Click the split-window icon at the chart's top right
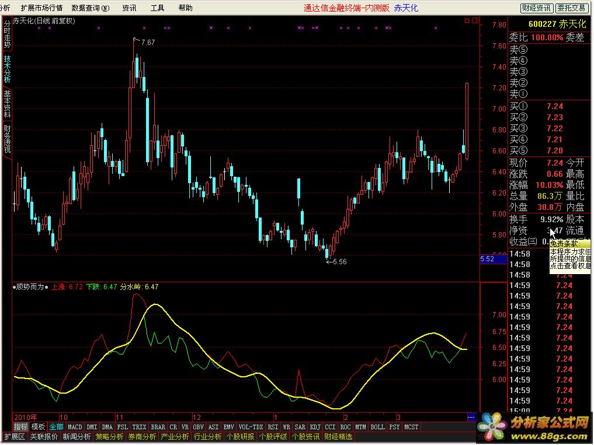 [475, 20]
